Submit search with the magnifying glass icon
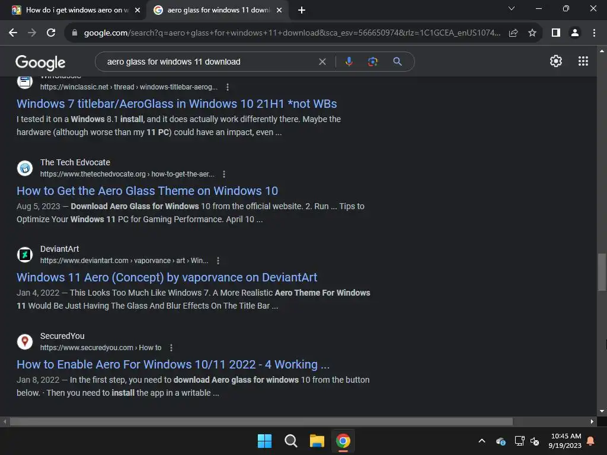This screenshot has height=455, width=607. tap(397, 62)
